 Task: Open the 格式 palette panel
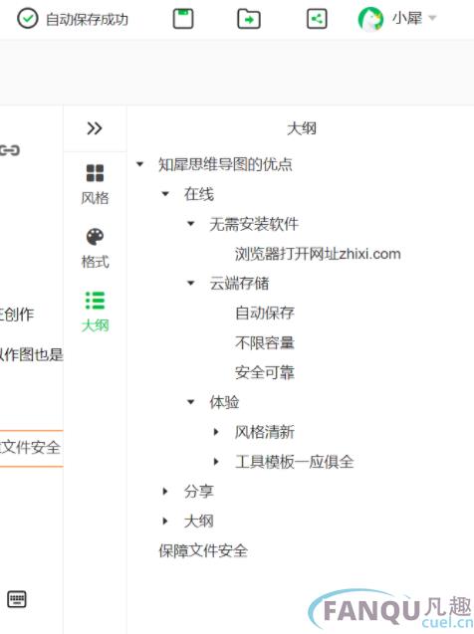(x=95, y=248)
